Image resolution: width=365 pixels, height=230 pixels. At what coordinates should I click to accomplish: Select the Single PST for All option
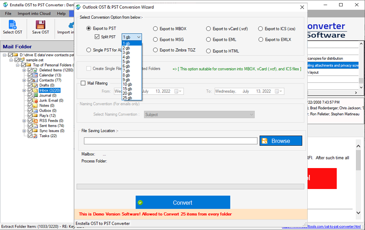pos(88,50)
